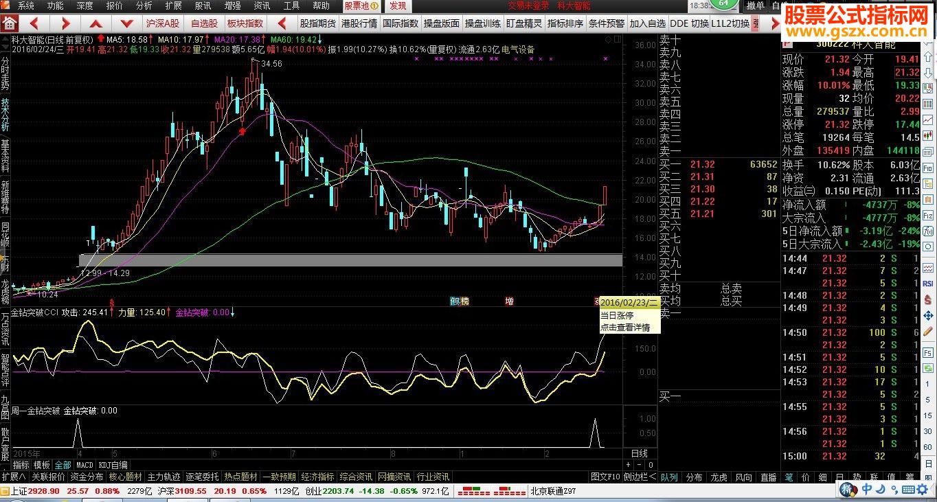The image size is (937, 502).
Task: Open the 主力轨迹 tab
Action: click(x=163, y=477)
